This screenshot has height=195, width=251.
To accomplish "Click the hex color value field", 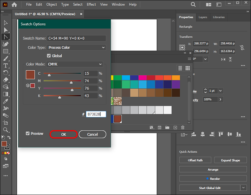I will point(96,114).
